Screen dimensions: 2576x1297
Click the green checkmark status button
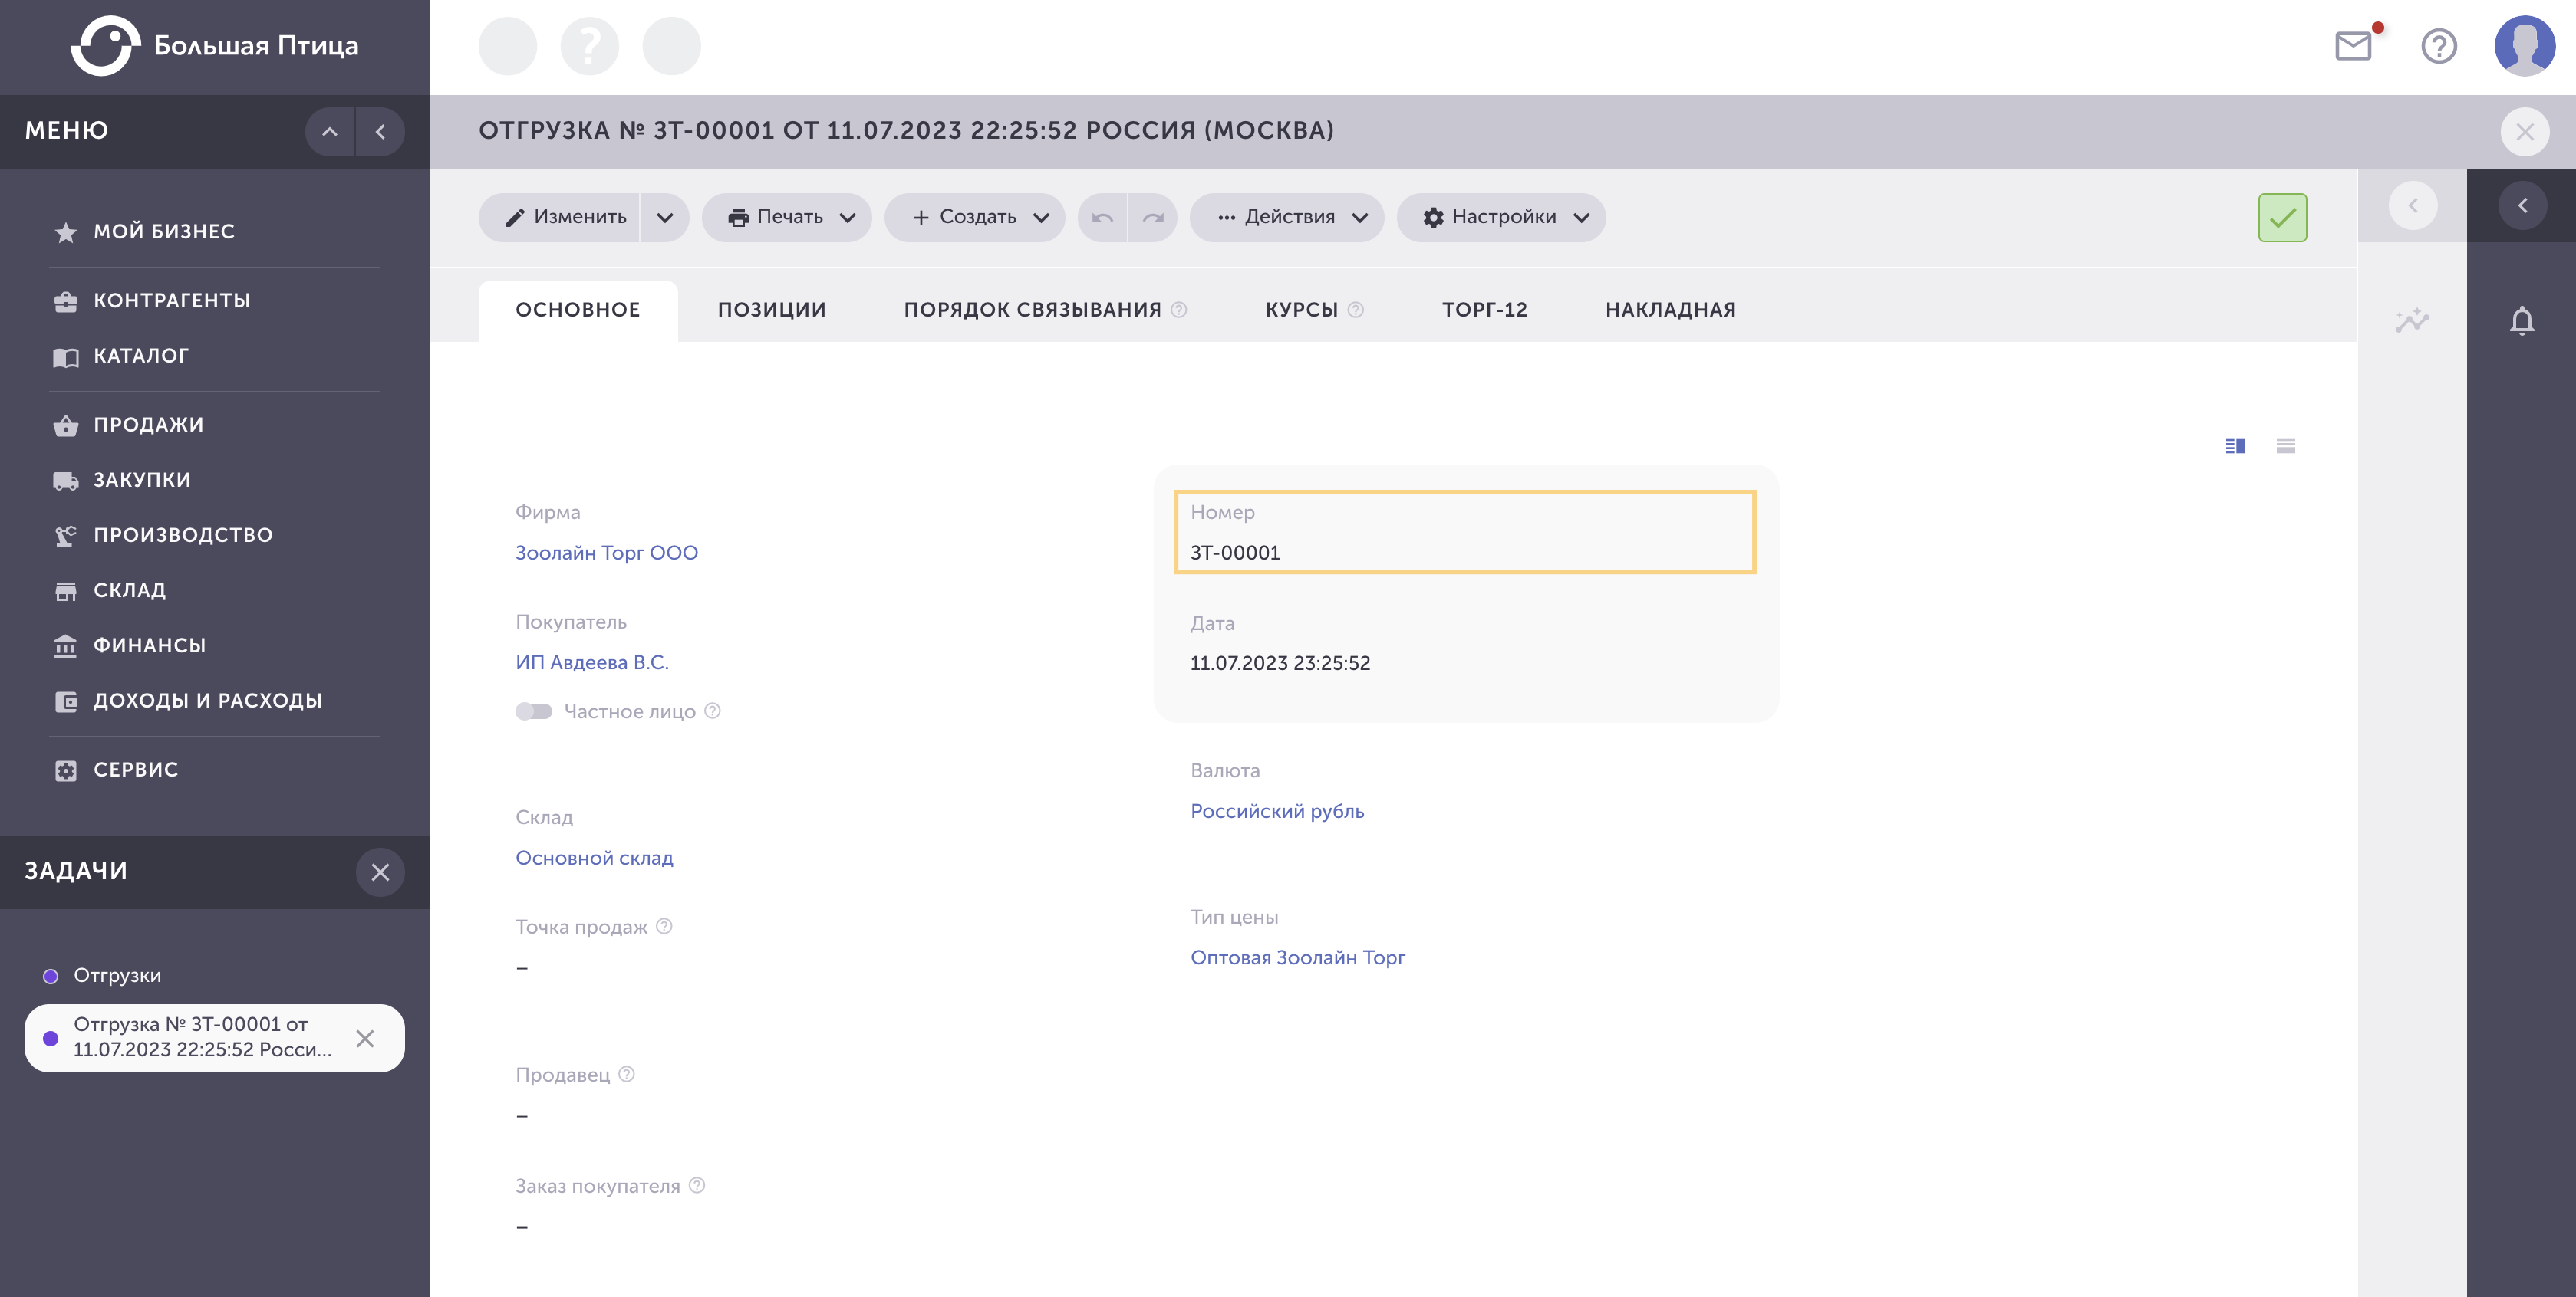coord(2282,217)
